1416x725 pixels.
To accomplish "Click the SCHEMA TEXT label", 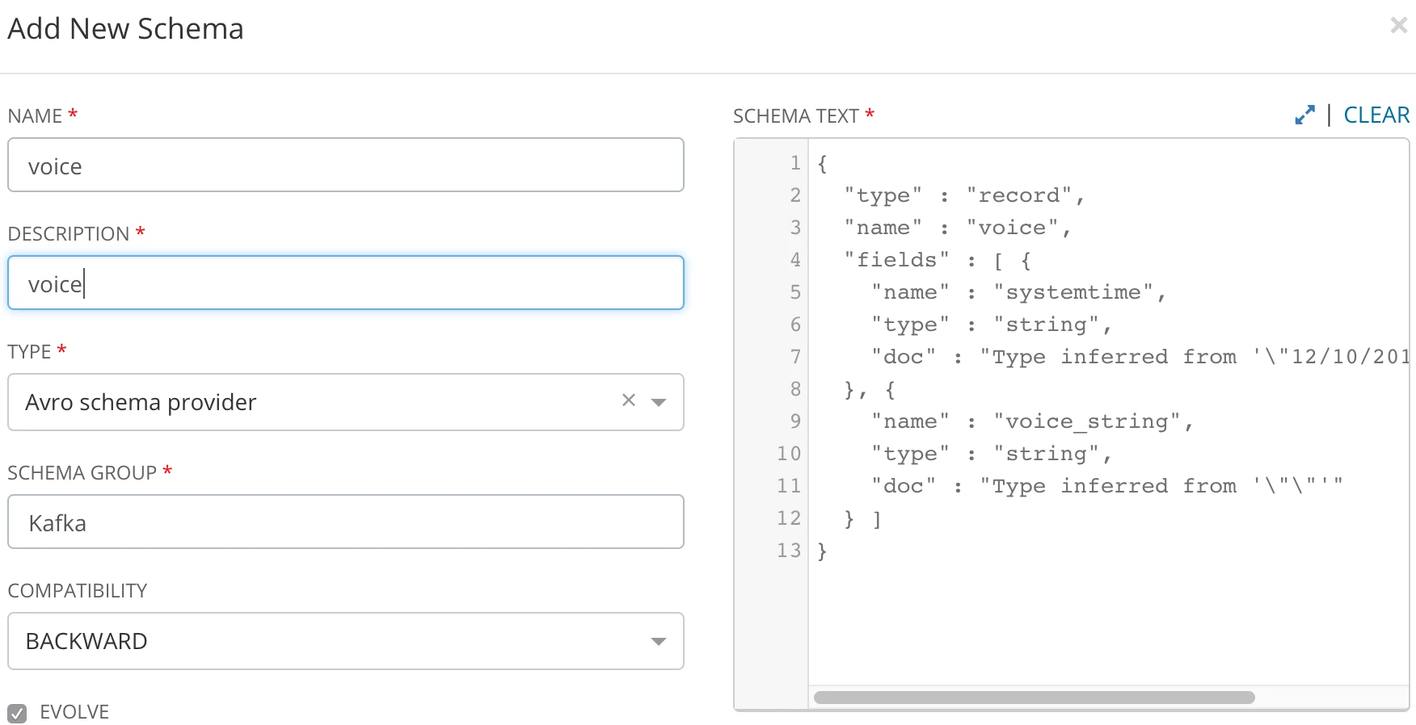I will [x=795, y=116].
